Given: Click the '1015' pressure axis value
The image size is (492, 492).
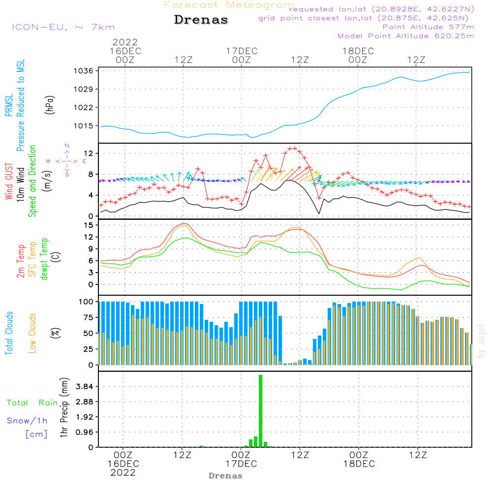Looking at the screenshot, I should (x=84, y=126).
